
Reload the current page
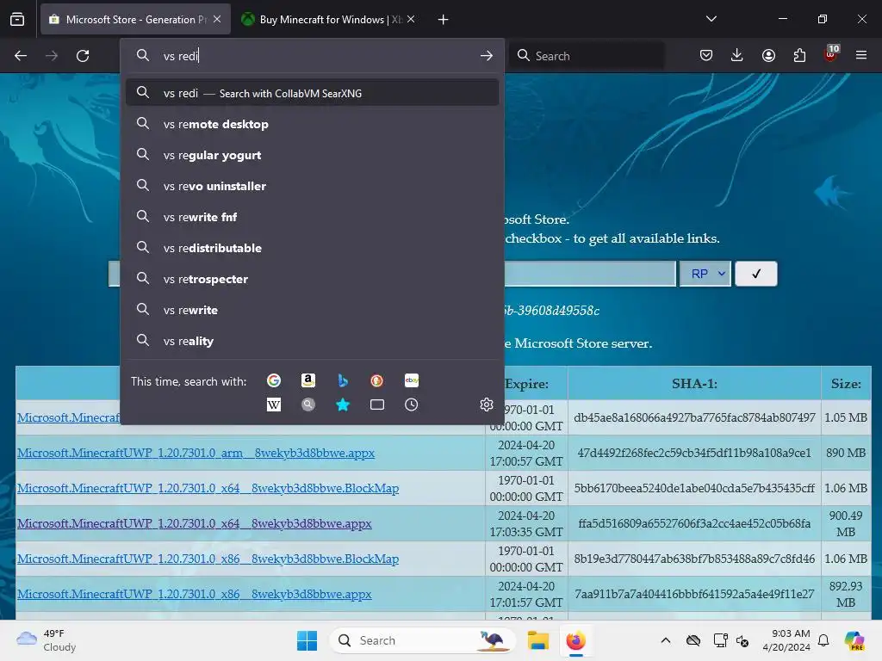(x=83, y=56)
